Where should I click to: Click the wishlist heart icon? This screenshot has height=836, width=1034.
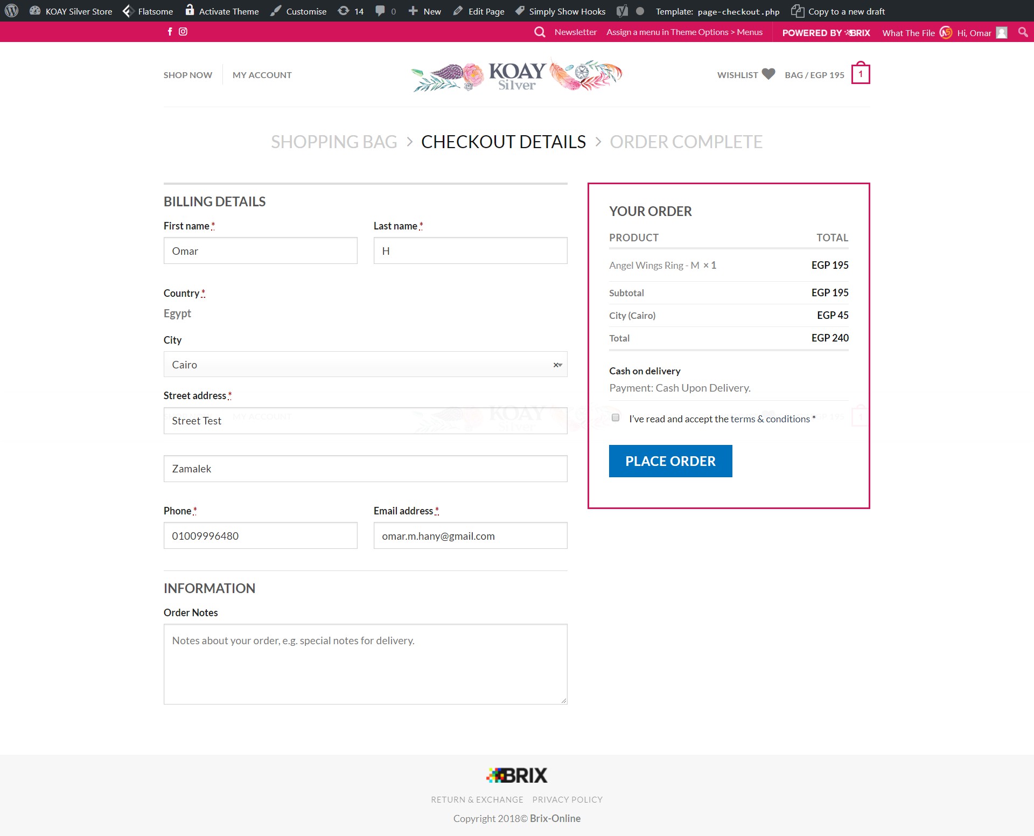click(768, 74)
